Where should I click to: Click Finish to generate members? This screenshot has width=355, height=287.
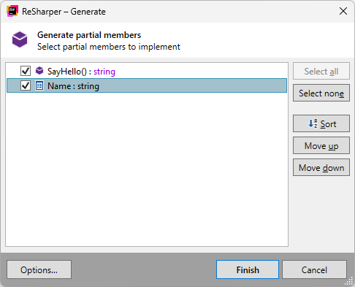pyautogui.click(x=248, y=269)
